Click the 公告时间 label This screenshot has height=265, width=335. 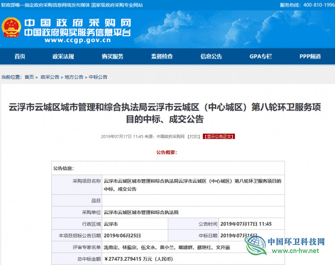208,224
